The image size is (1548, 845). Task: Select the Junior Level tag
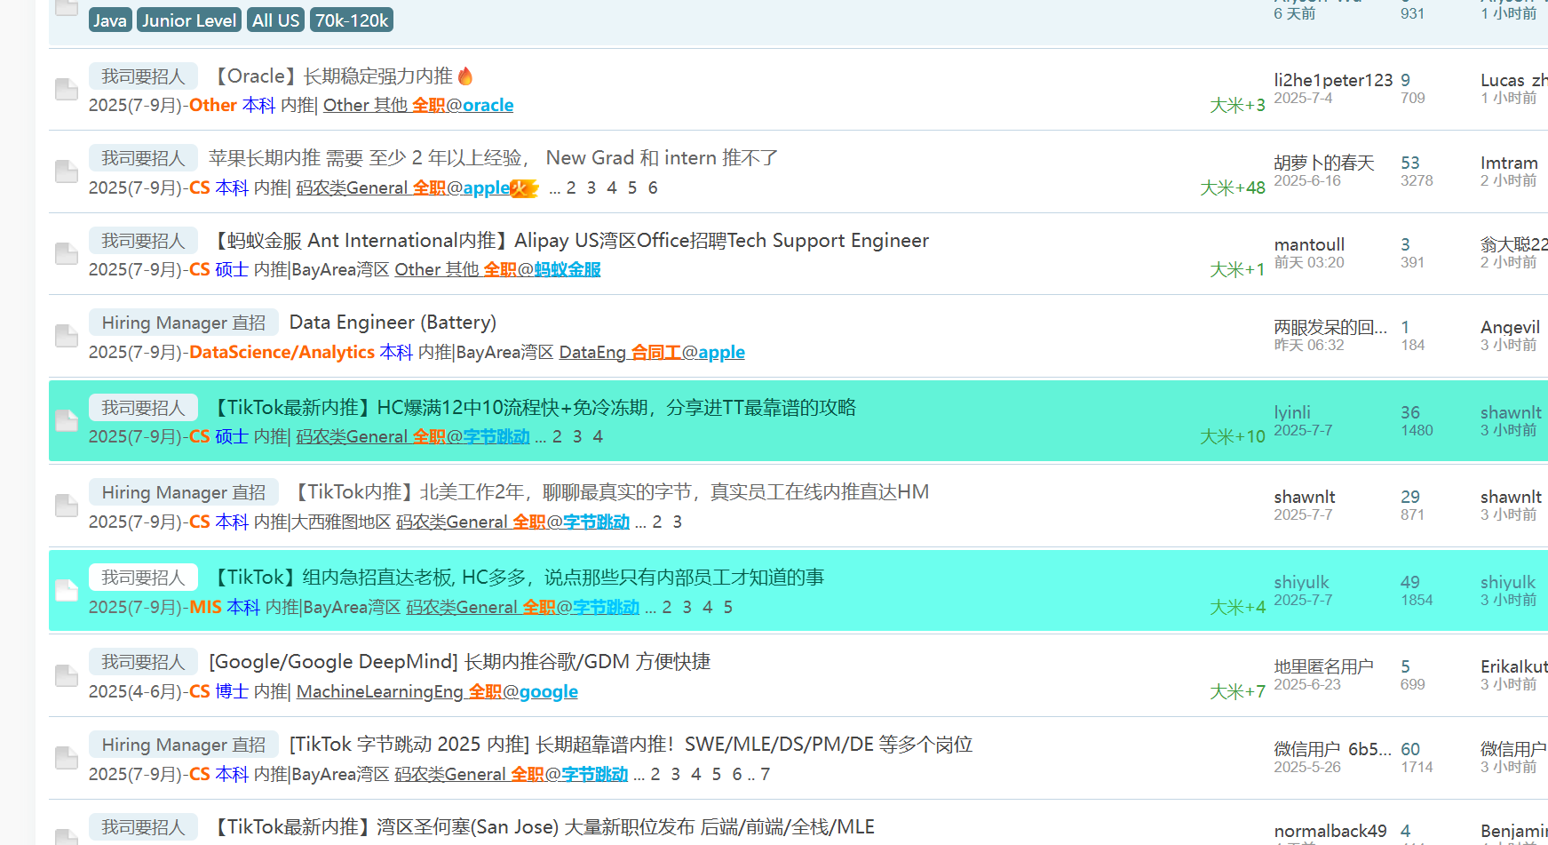pos(189,20)
